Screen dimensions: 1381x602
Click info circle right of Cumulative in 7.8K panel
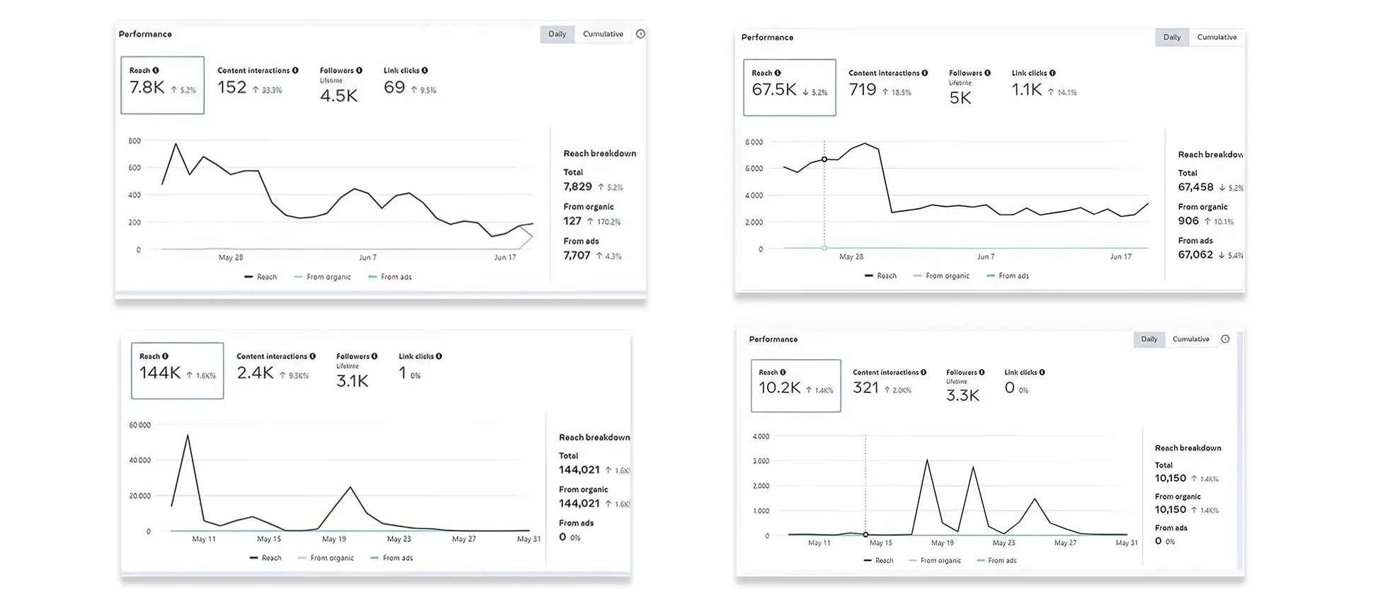tap(640, 34)
